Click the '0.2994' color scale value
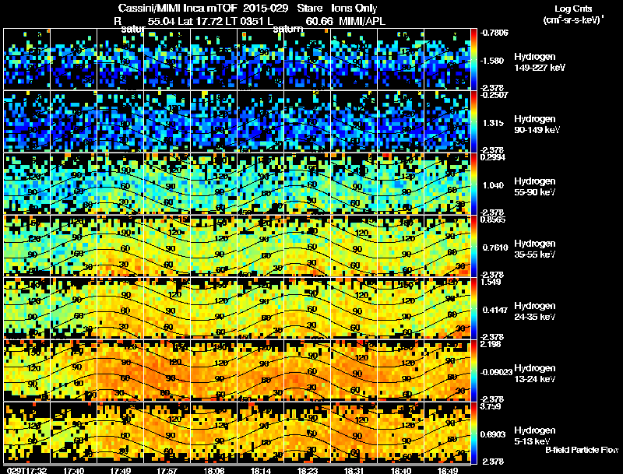This screenshot has height=474, width=623. (x=493, y=157)
